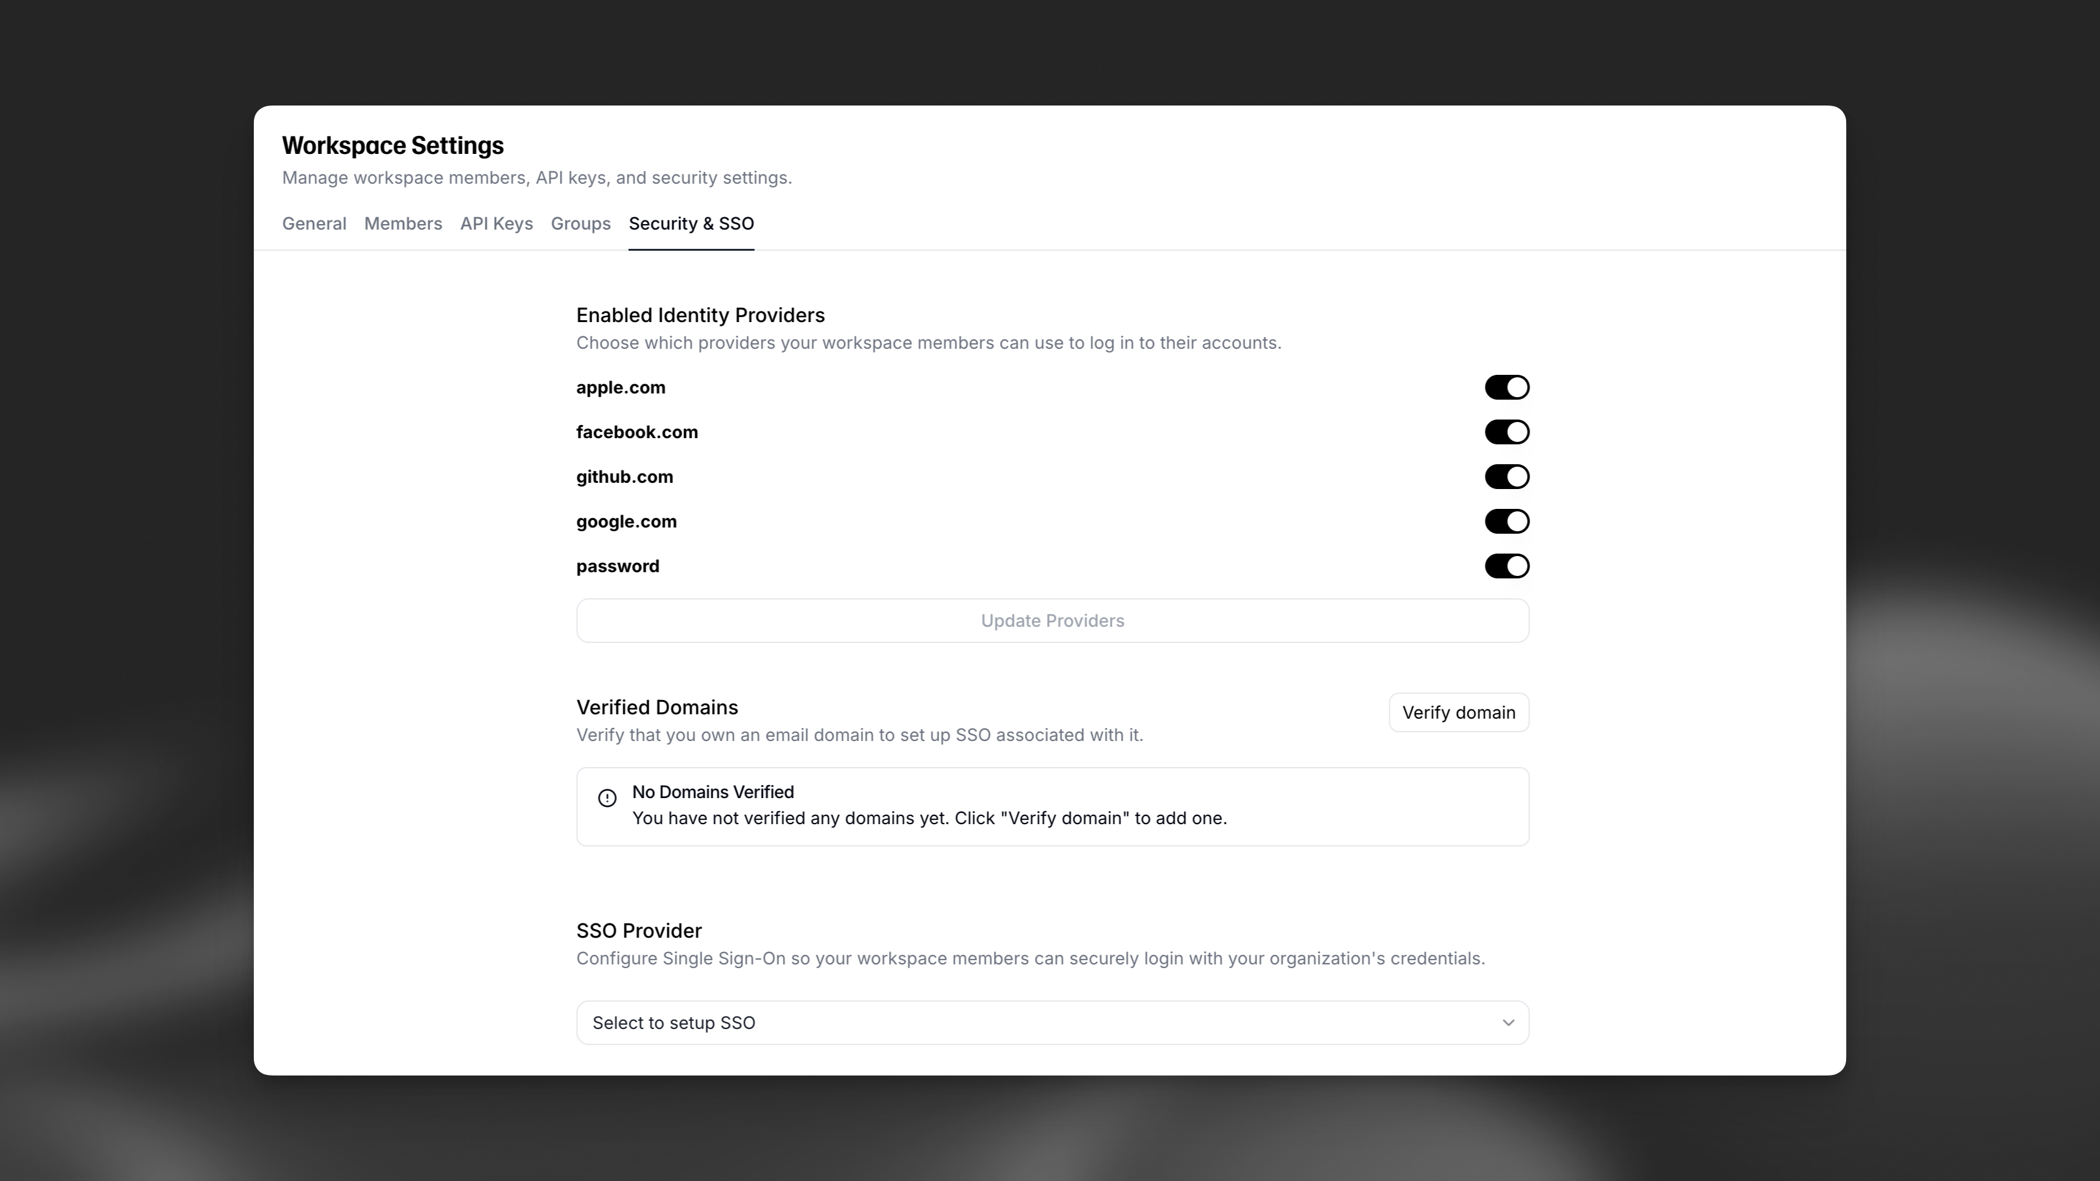Toggle off the apple.com identity provider
2100x1181 pixels.
[1506, 387]
